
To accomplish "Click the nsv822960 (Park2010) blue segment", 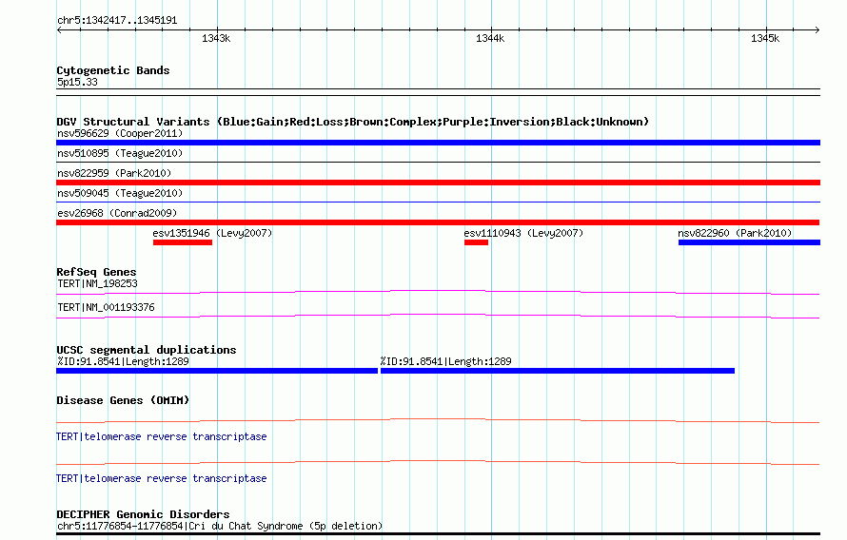I will 749,242.
